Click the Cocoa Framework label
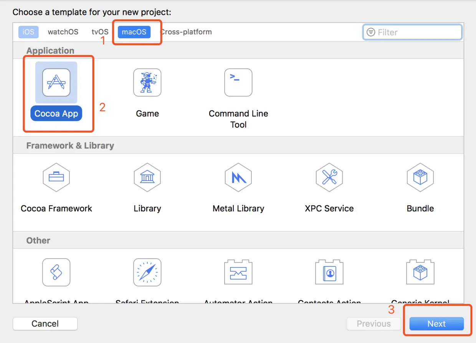Screen dimensions: 476x343 pyautogui.click(x=56, y=208)
